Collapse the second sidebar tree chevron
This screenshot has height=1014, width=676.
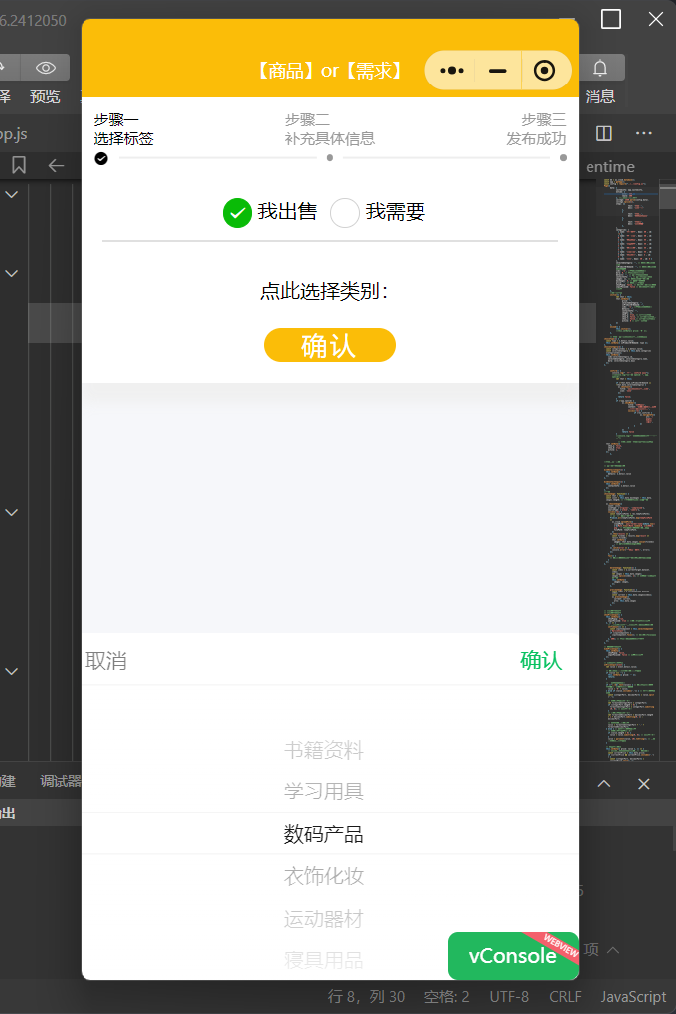(x=12, y=273)
